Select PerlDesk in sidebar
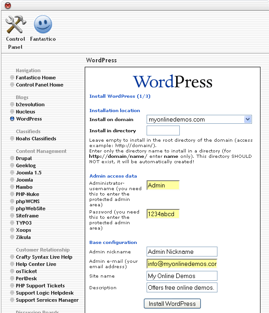This screenshot has height=313, width=269. coord(26,278)
